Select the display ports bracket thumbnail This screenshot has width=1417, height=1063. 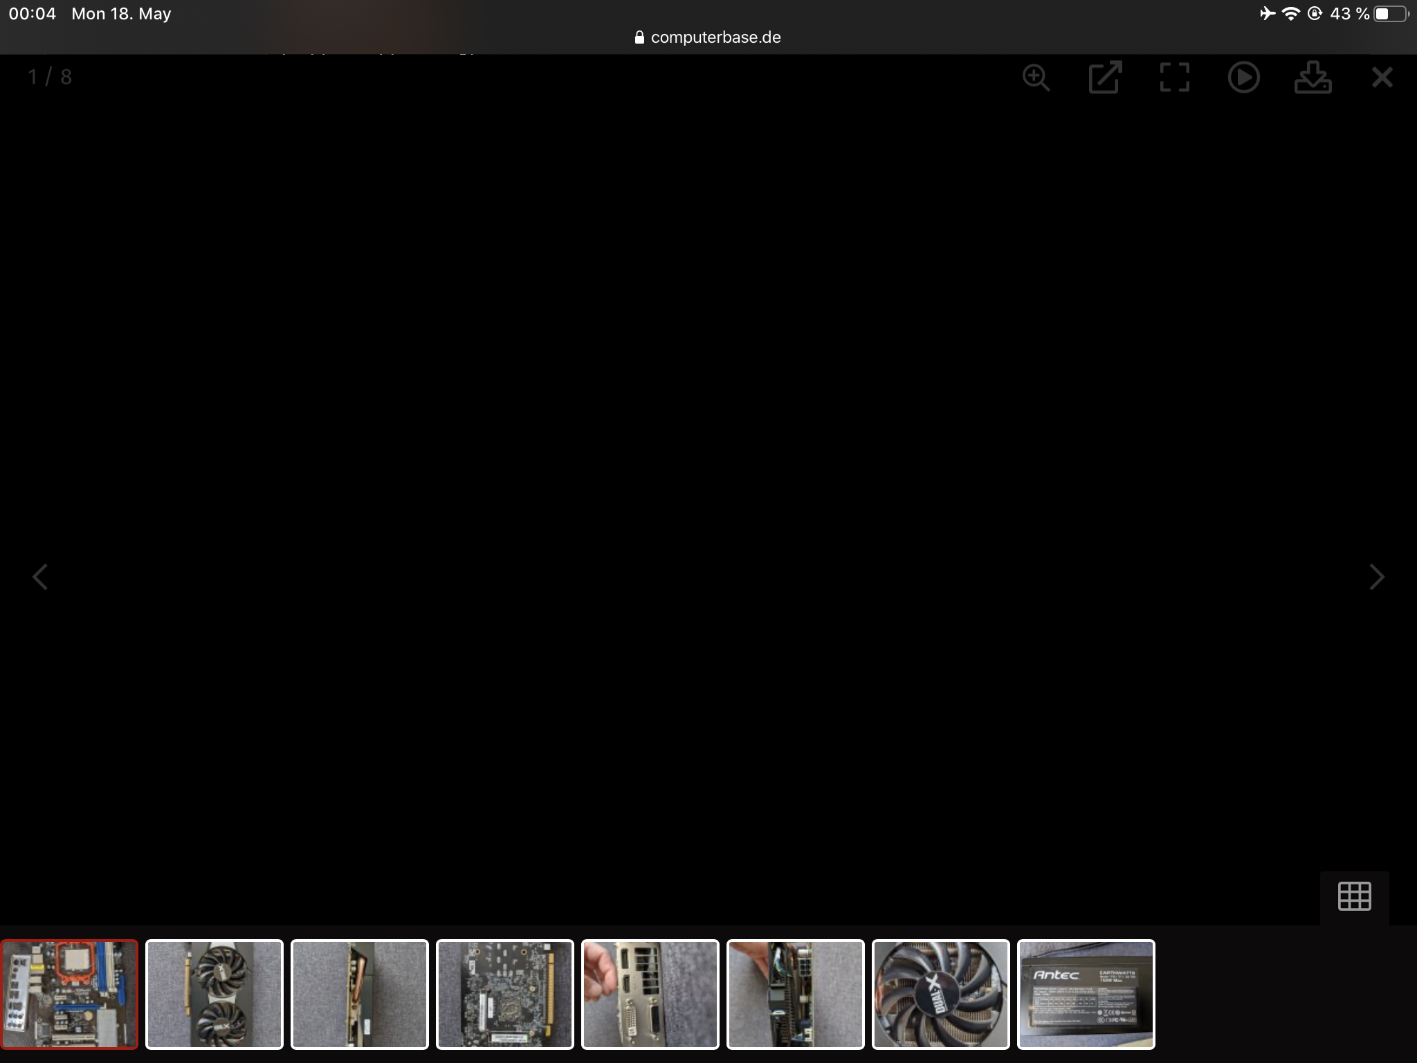point(650,994)
